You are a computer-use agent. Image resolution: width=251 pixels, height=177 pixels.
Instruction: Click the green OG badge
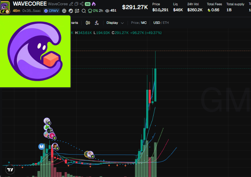pos(88,4)
